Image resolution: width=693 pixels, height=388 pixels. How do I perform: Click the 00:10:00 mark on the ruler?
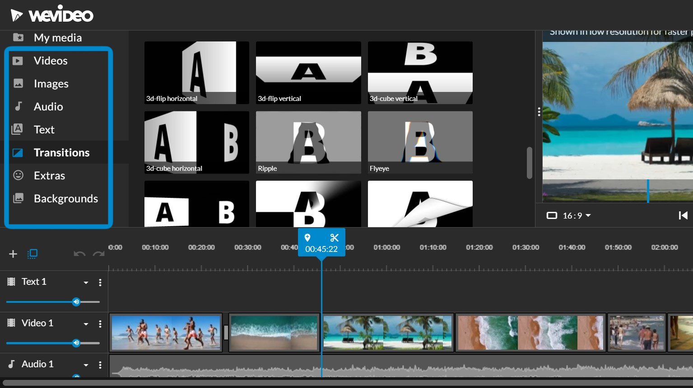coord(155,247)
